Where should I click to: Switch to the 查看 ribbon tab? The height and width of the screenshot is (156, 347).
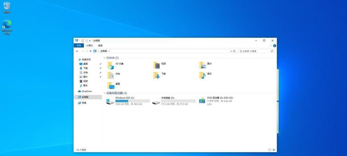pyautogui.click(x=100, y=46)
